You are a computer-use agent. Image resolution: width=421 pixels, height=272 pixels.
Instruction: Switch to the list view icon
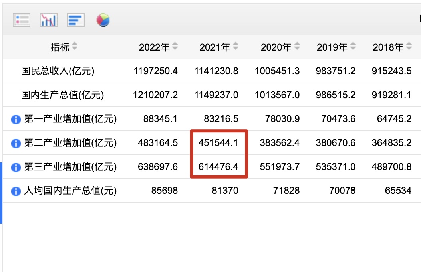click(x=22, y=19)
